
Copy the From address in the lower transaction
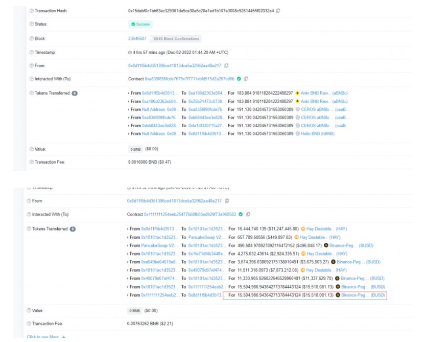point(227,201)
